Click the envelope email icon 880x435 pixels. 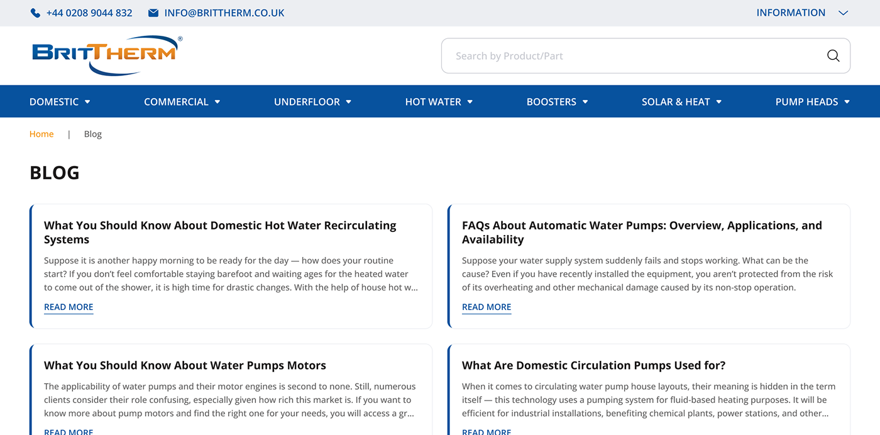[x=153, y=13]
